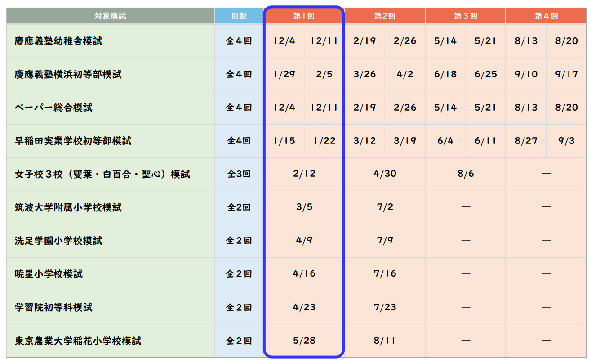
Task: Click the 3/12 date cell
Action: 364,141
